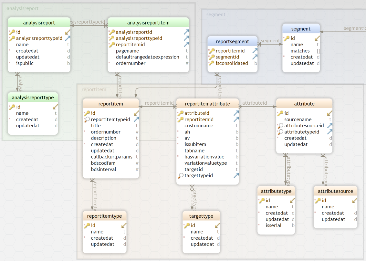Screen dimensions: 366x261
Task: Select the isconsolidated field in reportsegment
Action: pyautogui.click(x=232, y=63)
